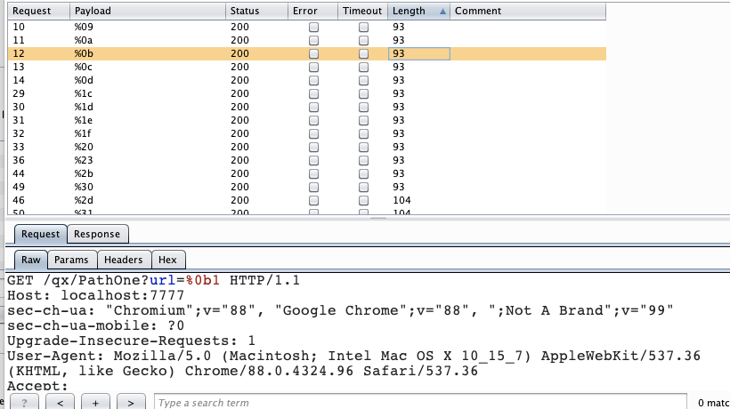The height and width of the screenshot is (409, 730).
Task: Select the row with payload %2b
Action: point(307,174)
